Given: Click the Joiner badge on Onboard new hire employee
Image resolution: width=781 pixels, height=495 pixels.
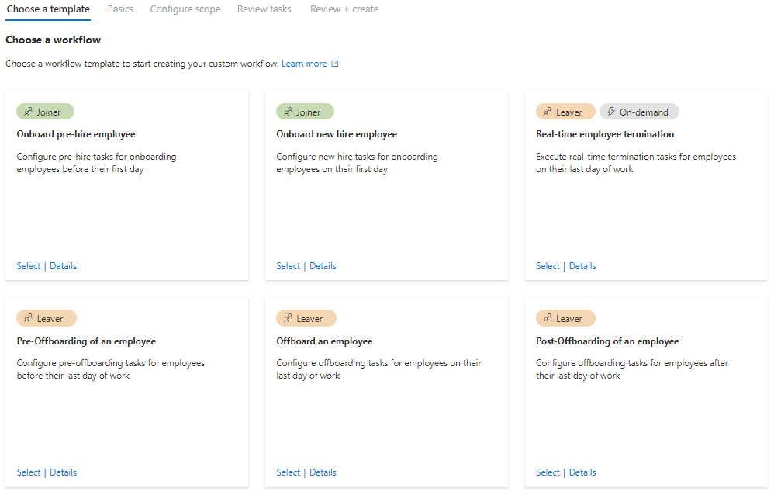Looking at the screenshot, I should coord(305,112).
